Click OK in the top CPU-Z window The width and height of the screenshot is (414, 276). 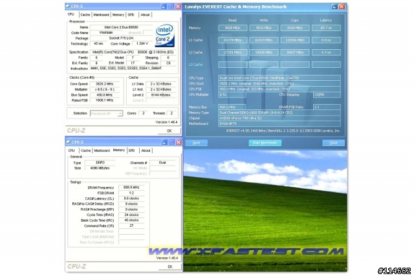[169, 131]
